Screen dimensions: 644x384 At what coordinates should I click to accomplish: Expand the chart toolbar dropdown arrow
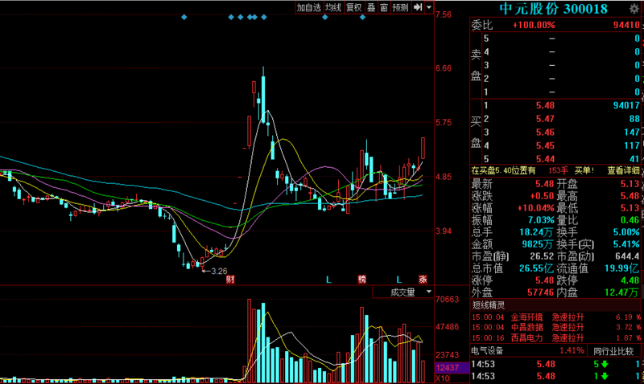429,7
